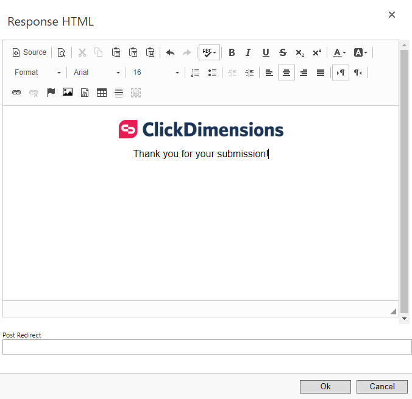Redo the last action
The image size is (412, 399).
[187, 52]
